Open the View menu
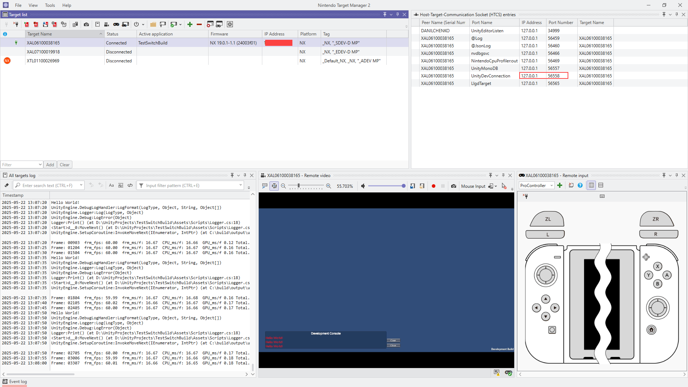Screen dimensions: 688x387 pyautogui.click(x=33, y=5)
